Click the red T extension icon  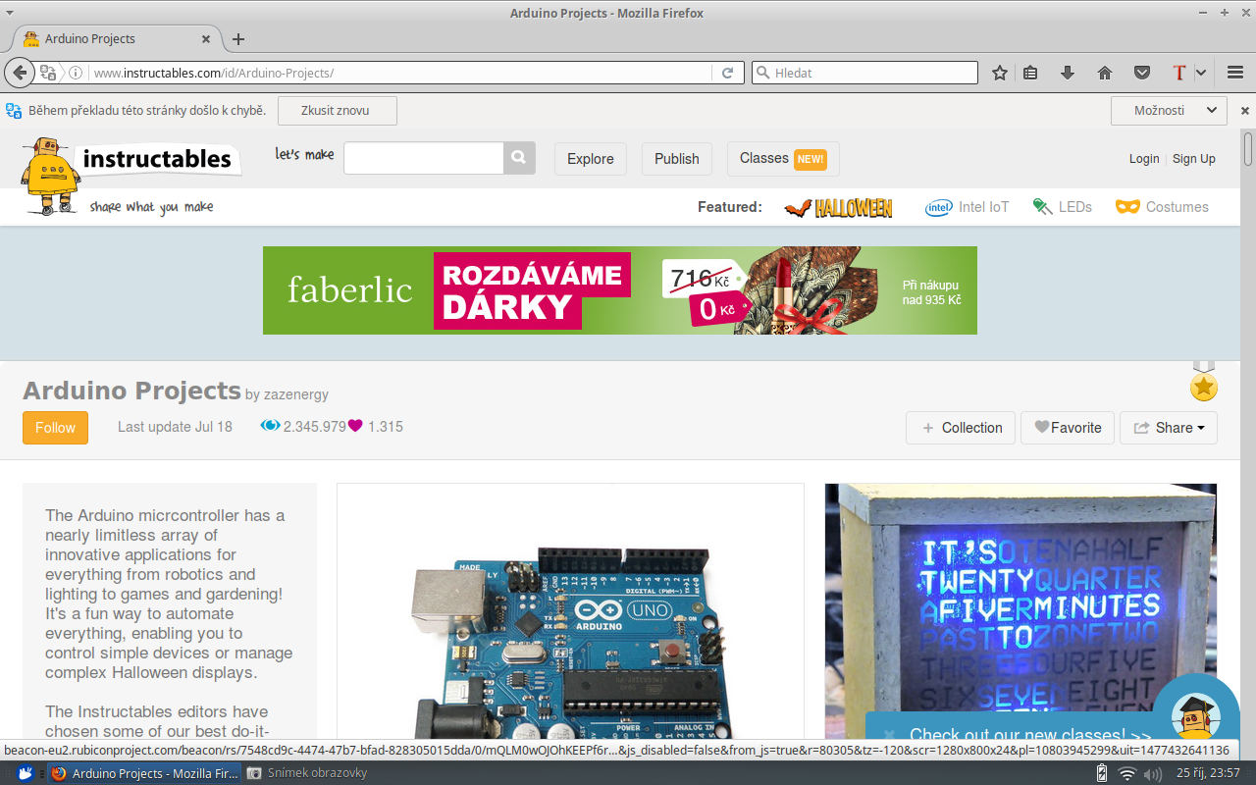(x=1178, y=73)
